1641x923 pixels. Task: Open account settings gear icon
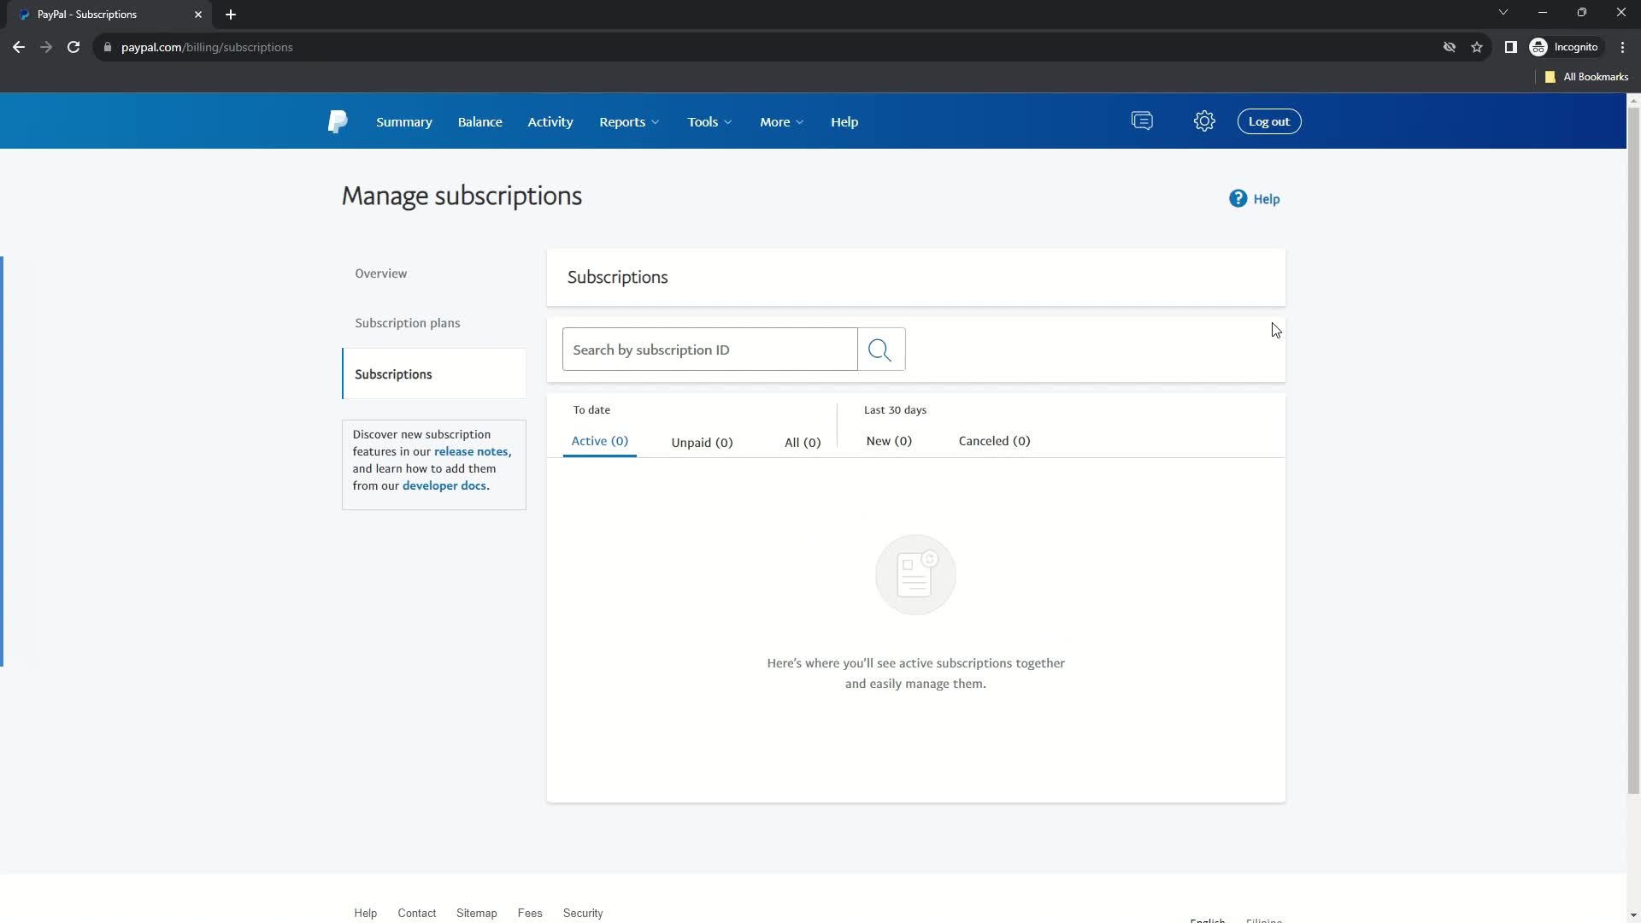coord(1204,121)
